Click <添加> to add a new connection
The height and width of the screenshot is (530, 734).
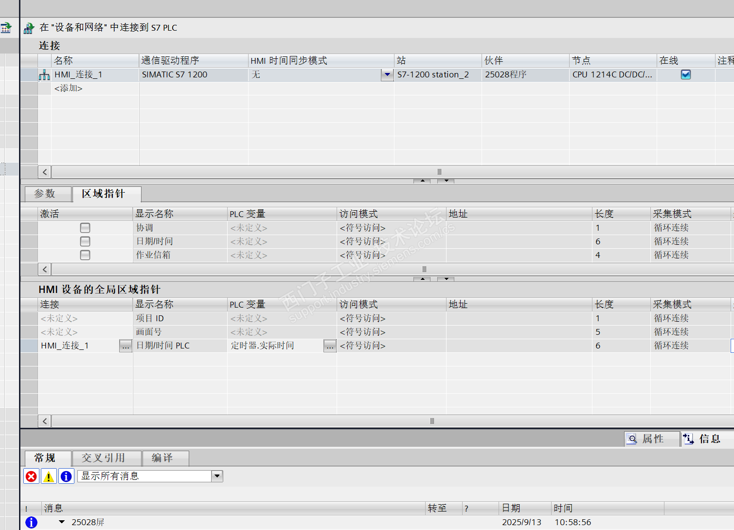(69, 89)
